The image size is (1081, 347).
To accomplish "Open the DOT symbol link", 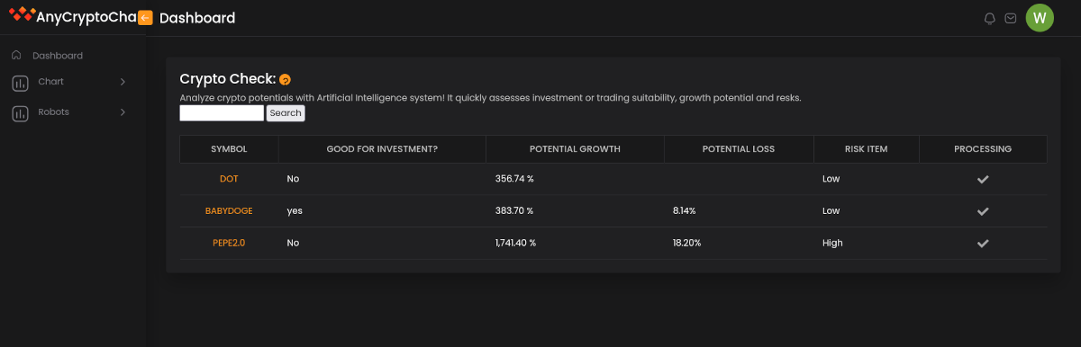I will [x=229, y=179].
